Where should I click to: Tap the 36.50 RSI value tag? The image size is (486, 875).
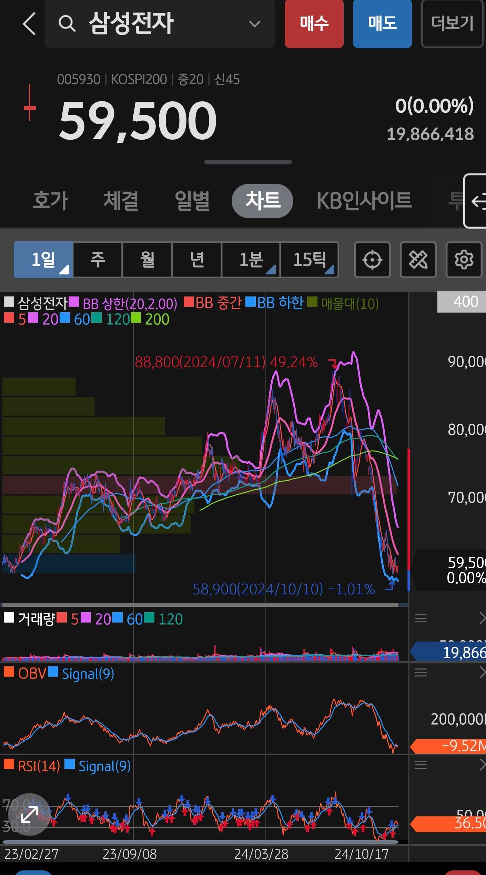[x=448, y=824]
